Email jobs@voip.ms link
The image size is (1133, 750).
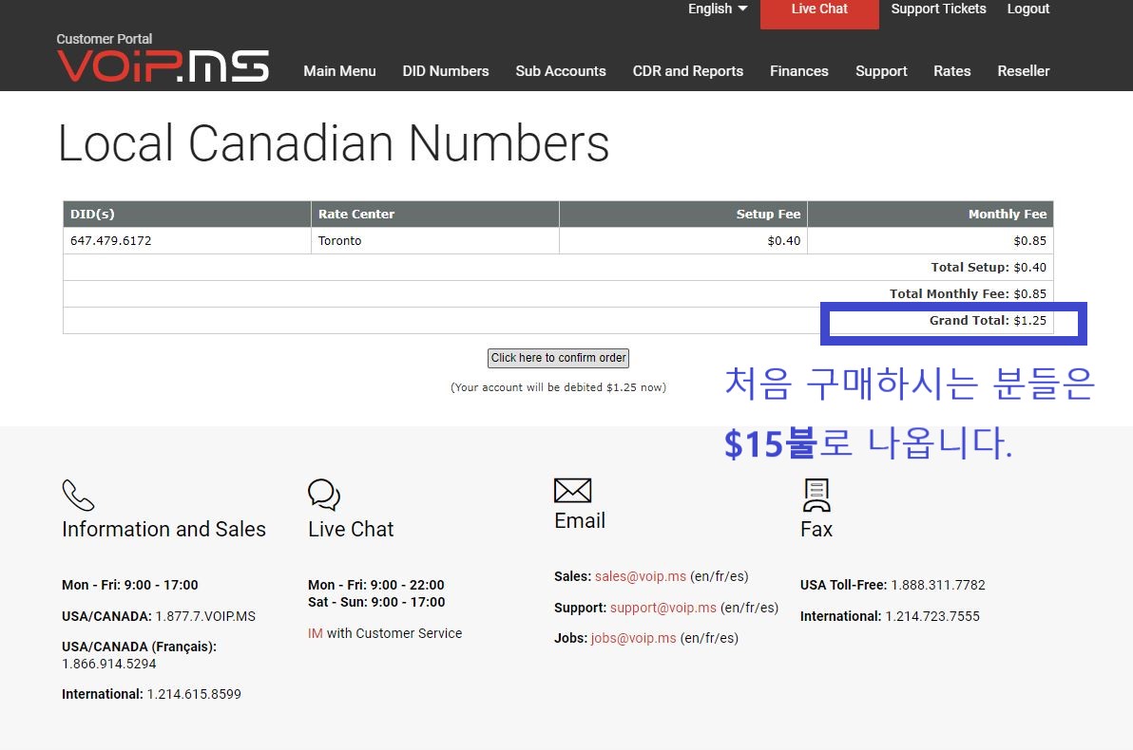click(634, 638)
